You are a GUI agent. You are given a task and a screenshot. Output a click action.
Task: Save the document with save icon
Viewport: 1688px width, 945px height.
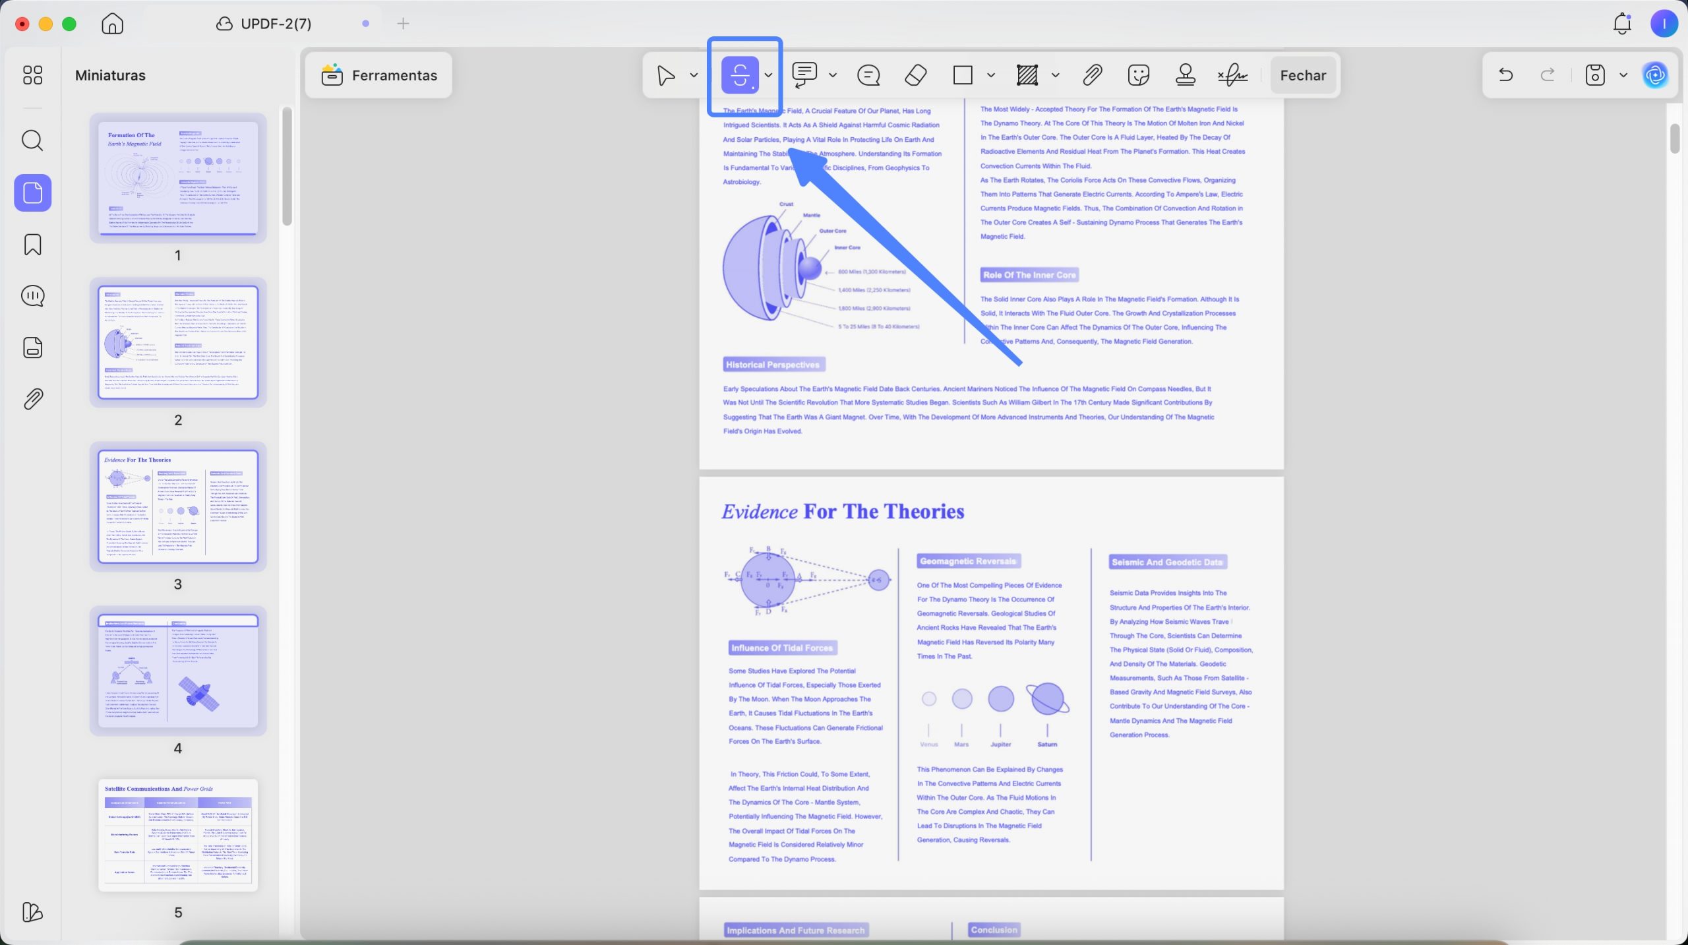pyautogui.click(x=1594, y=75)
